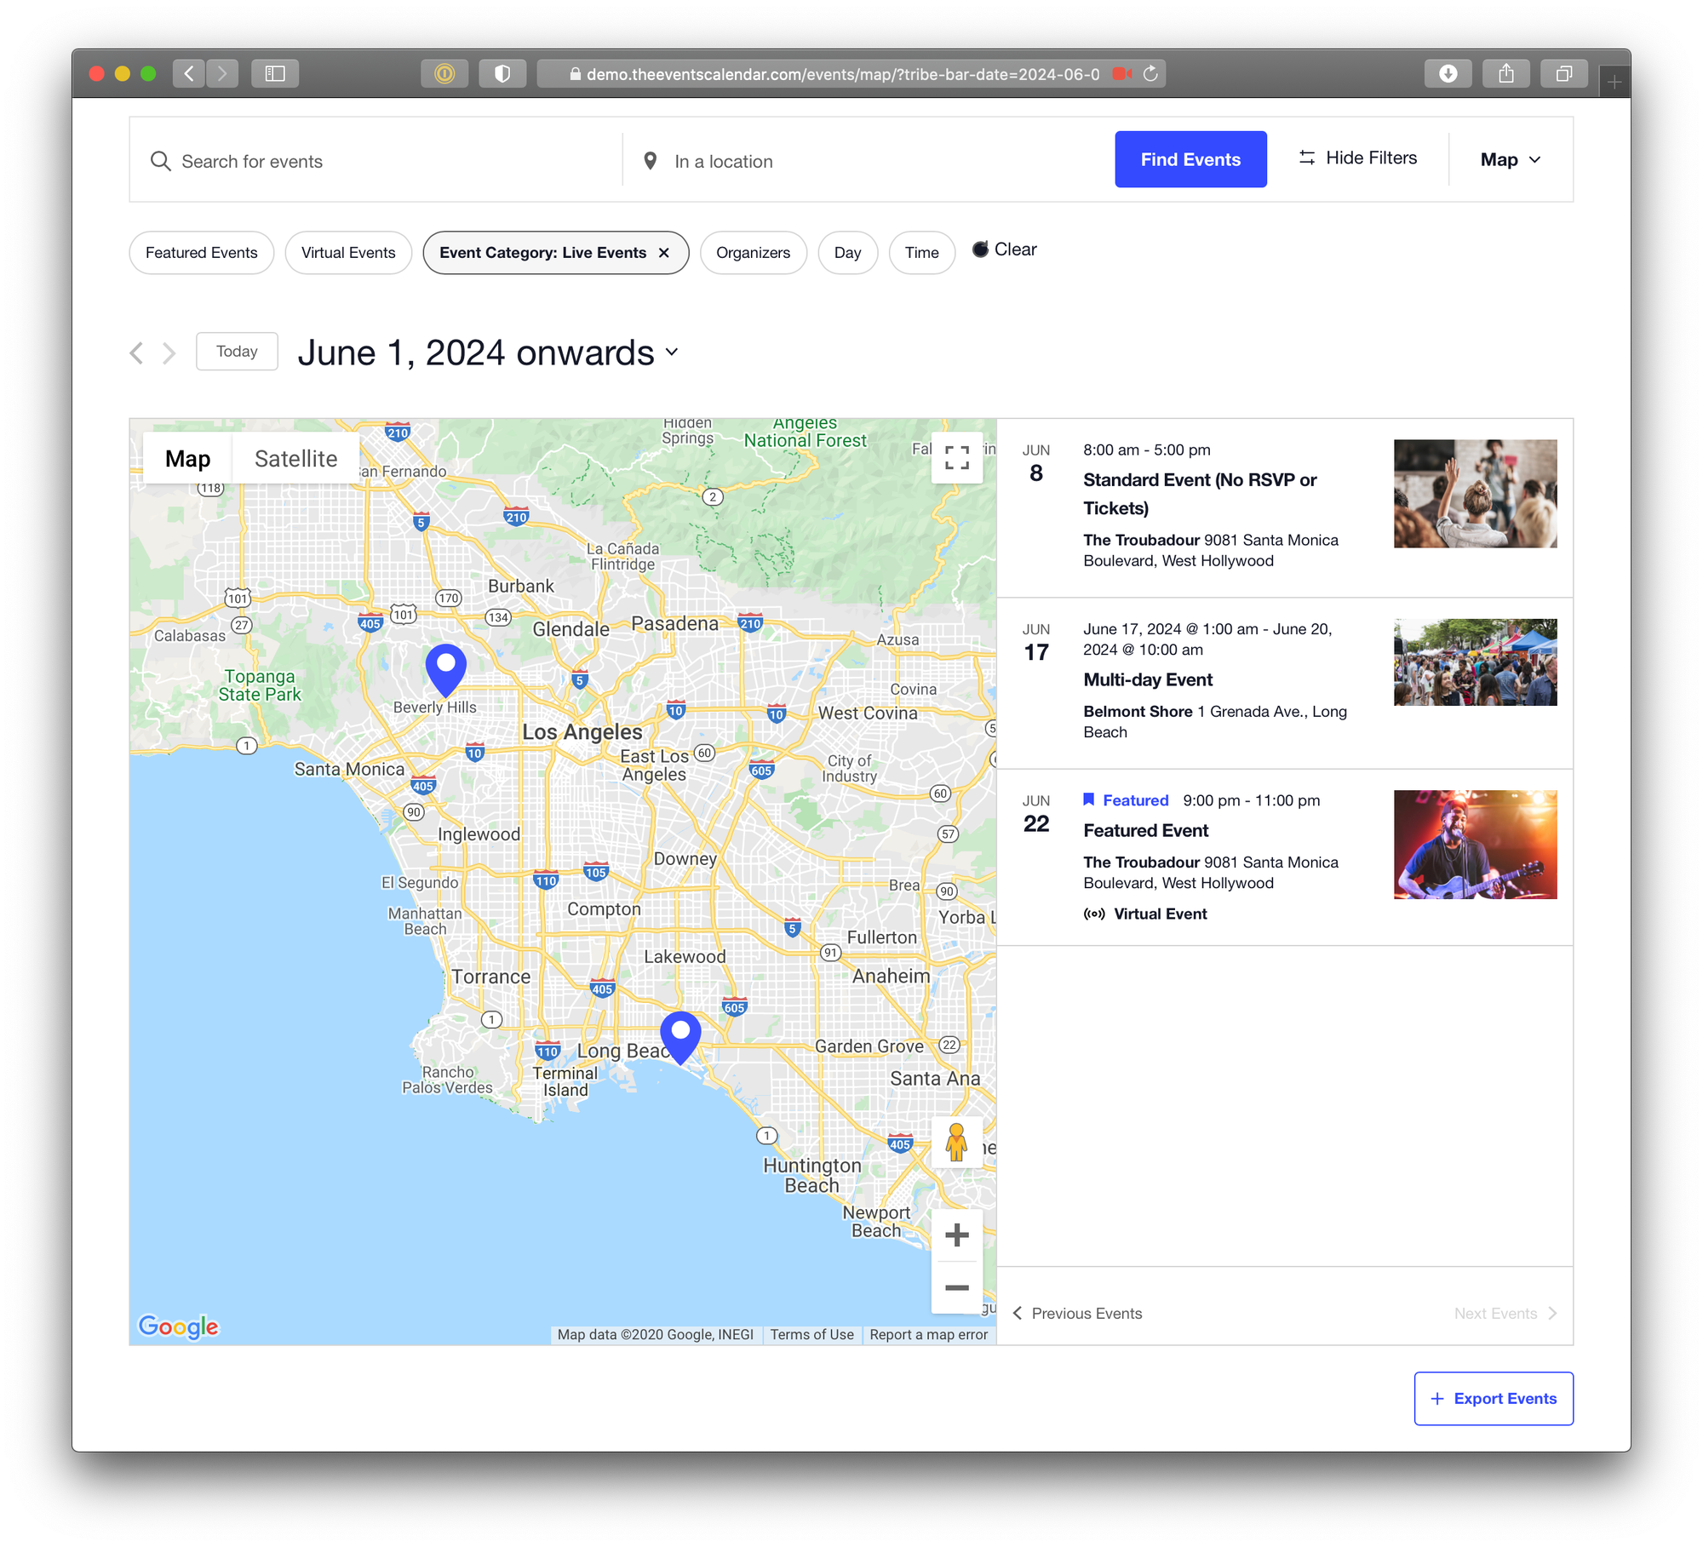Toggle the Virtual Events filter

pos(348,253)
